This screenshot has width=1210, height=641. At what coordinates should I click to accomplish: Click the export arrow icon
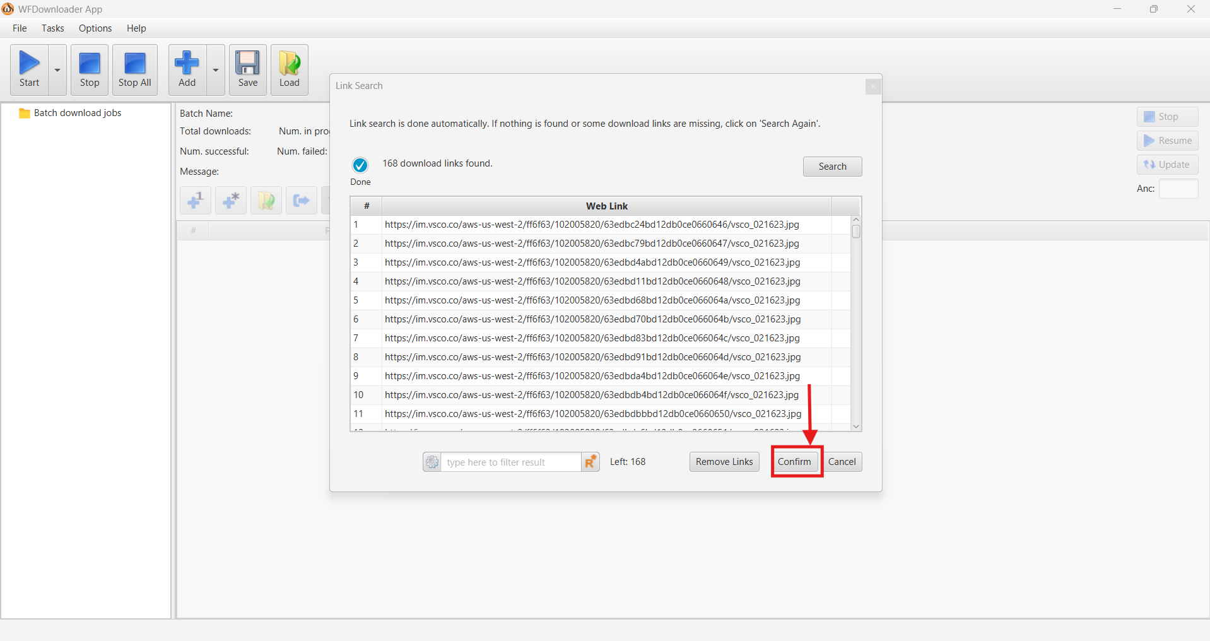click(301, 201)
